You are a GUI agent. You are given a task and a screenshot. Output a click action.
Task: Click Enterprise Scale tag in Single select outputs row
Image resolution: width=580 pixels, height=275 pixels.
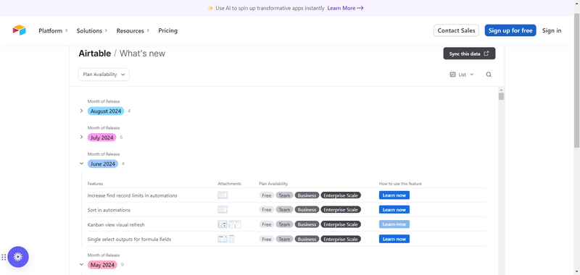point(341,240)
